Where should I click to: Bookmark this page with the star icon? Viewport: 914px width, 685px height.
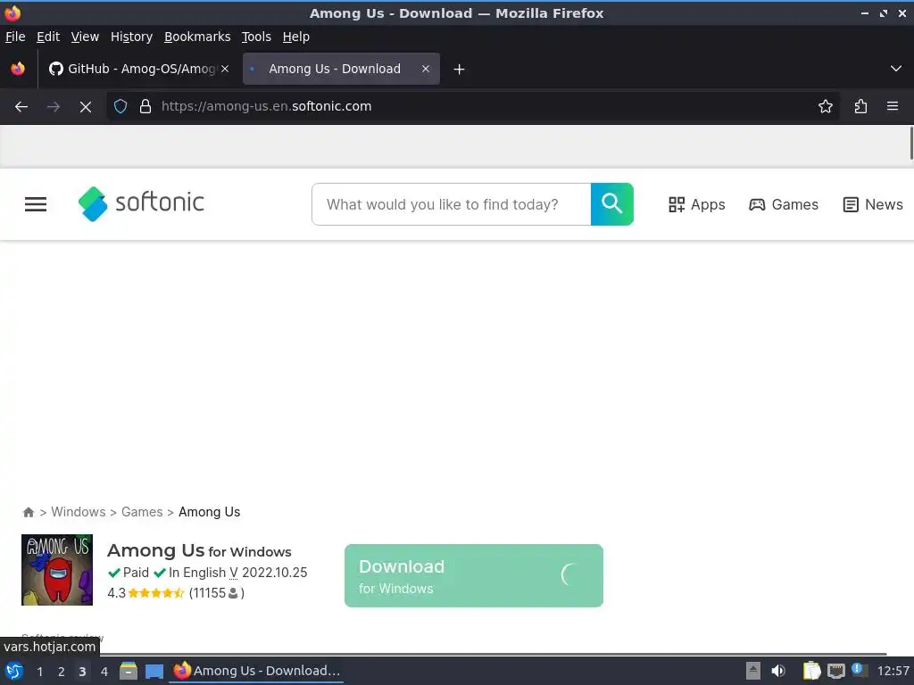click(826, 107)
